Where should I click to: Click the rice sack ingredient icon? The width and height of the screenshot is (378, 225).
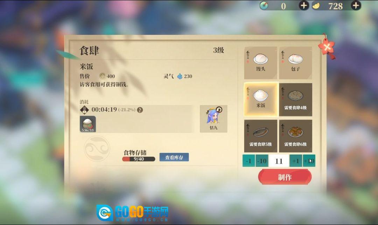(x=88, y=124)
